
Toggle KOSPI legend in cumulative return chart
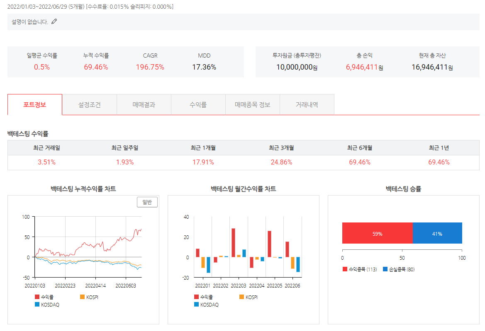(x=89, y=297)
